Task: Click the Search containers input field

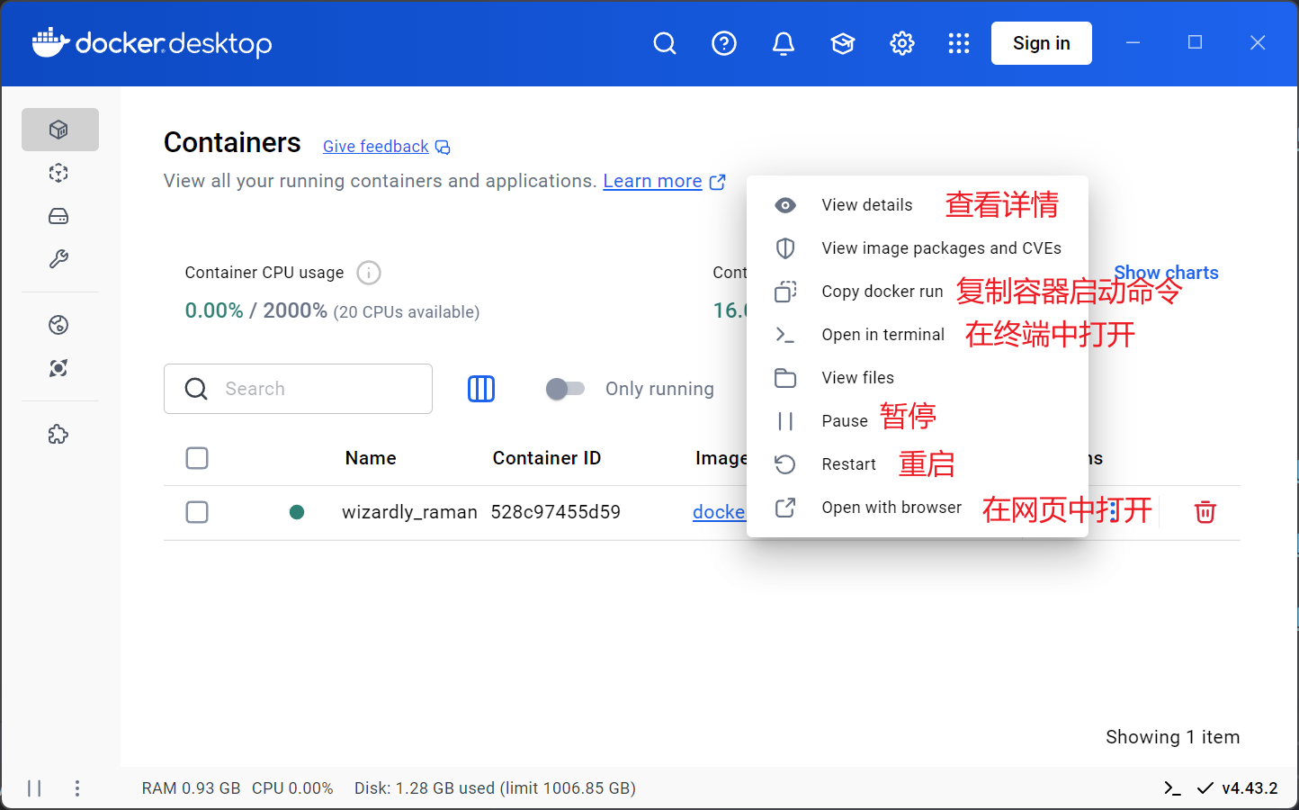Action: pyautogui.click(x=297, y=388)
